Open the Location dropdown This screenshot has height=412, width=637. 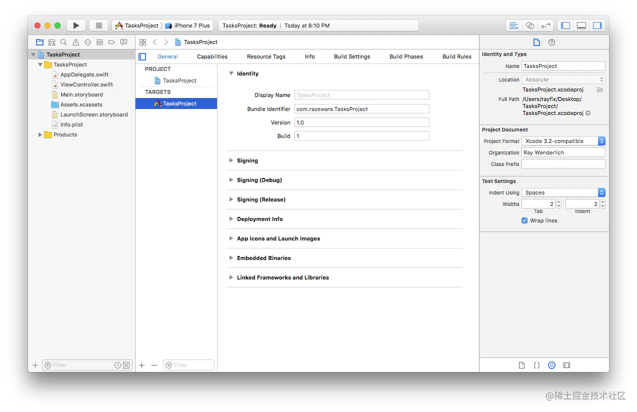(x=563, y=79)
